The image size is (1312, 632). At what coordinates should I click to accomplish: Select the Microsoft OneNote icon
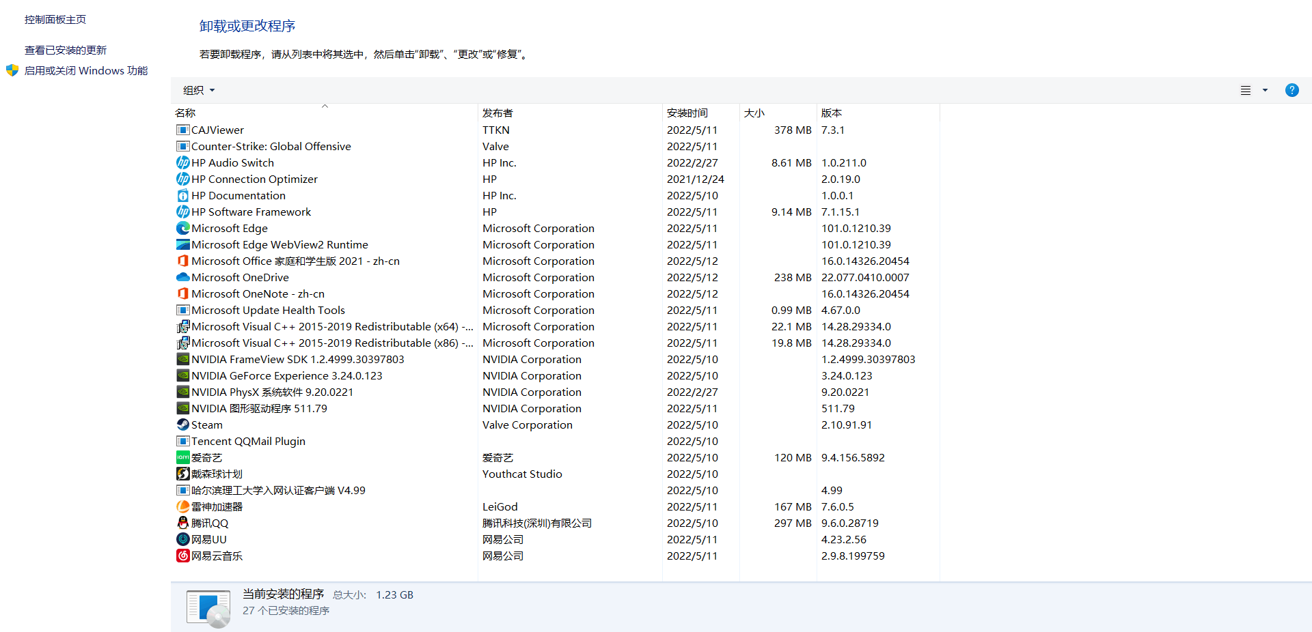click(182, 293)
